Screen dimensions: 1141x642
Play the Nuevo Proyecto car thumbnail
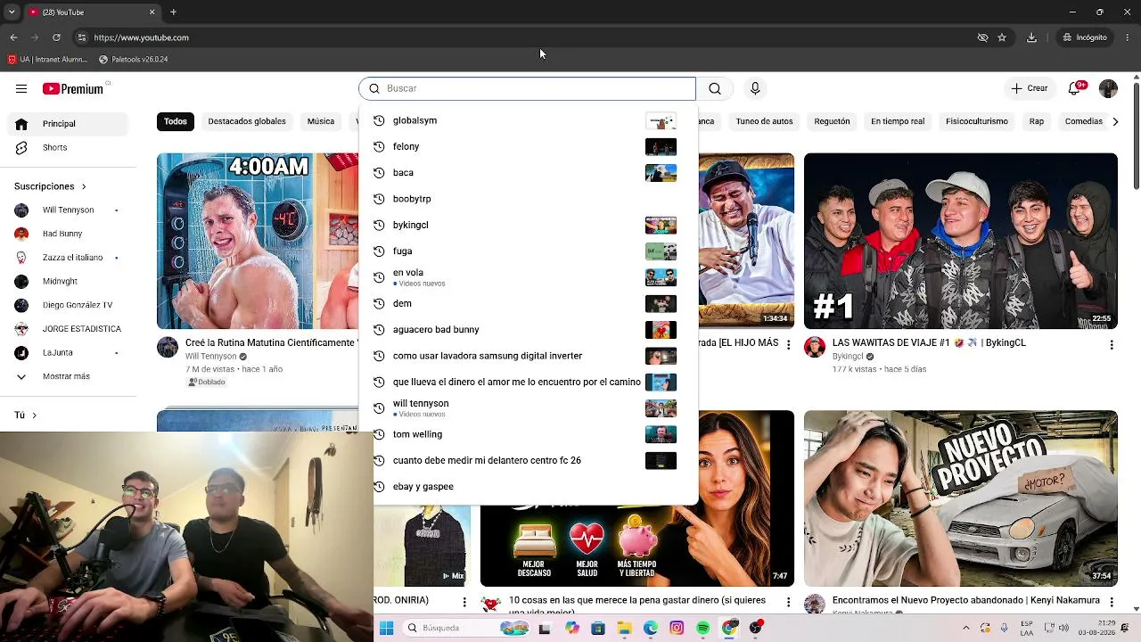tap(961, 498)
